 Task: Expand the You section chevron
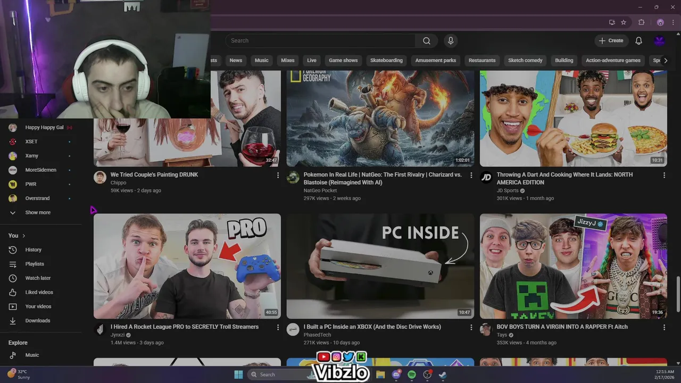[23, 236]
